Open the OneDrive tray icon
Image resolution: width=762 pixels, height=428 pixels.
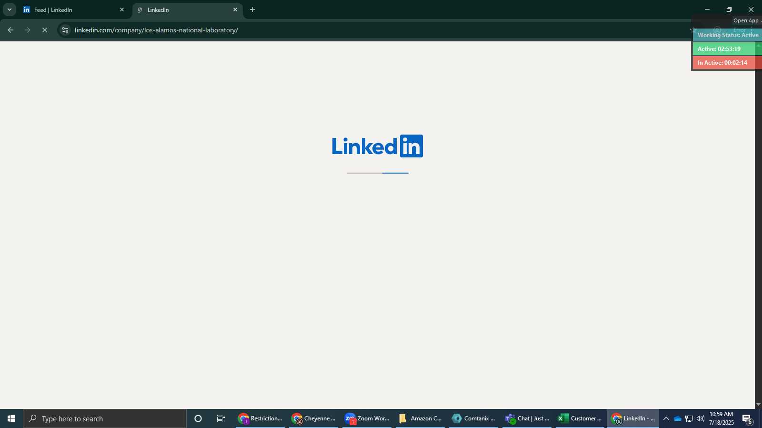pyautogui.click(x=677, y=418)
